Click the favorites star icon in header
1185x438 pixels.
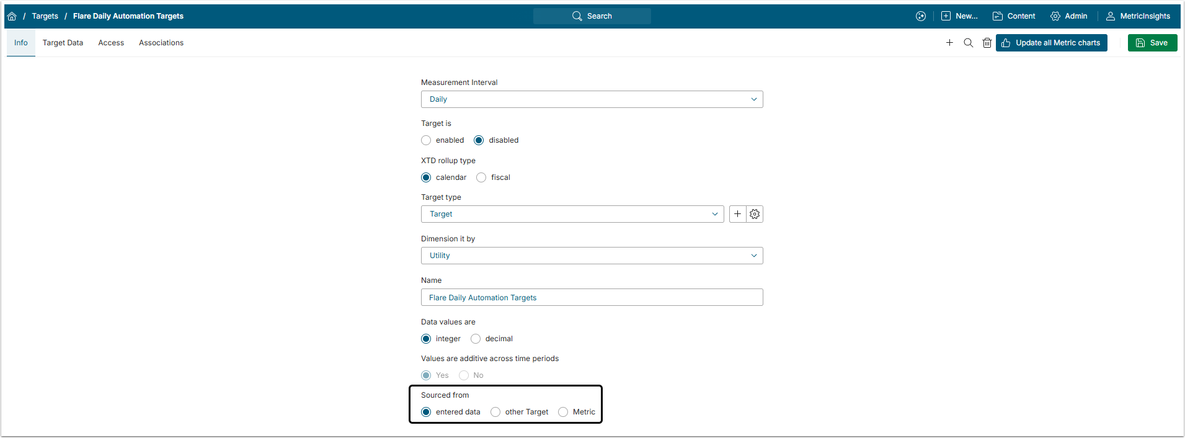point(921,16)
